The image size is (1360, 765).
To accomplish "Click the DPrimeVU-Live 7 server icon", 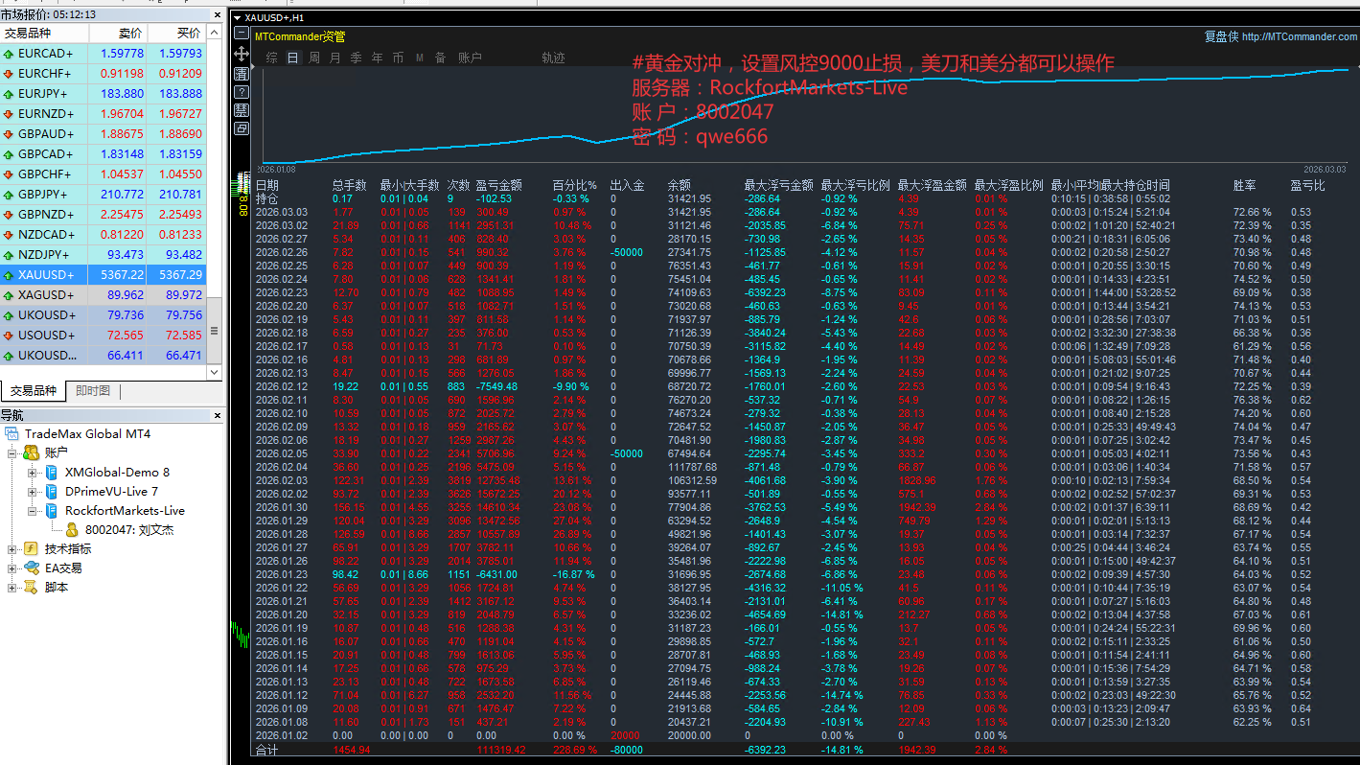I will pyautogui.click(x=52, y=492).
